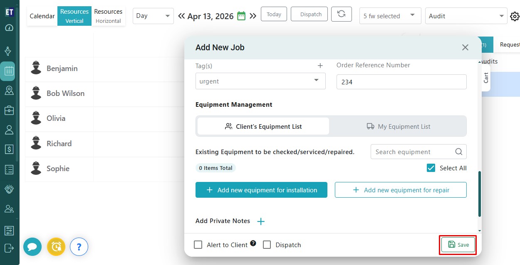520x265 pixels.
Task: Open the calendar date picker icon
Action: pos(241,16)
